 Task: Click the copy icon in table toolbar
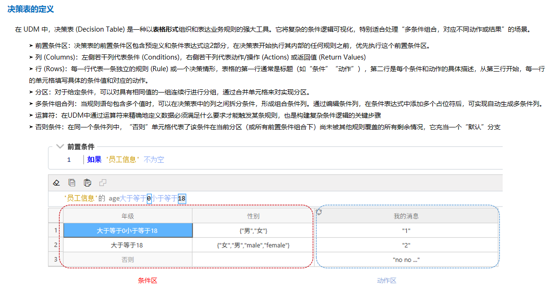click(x=72, y=182)
